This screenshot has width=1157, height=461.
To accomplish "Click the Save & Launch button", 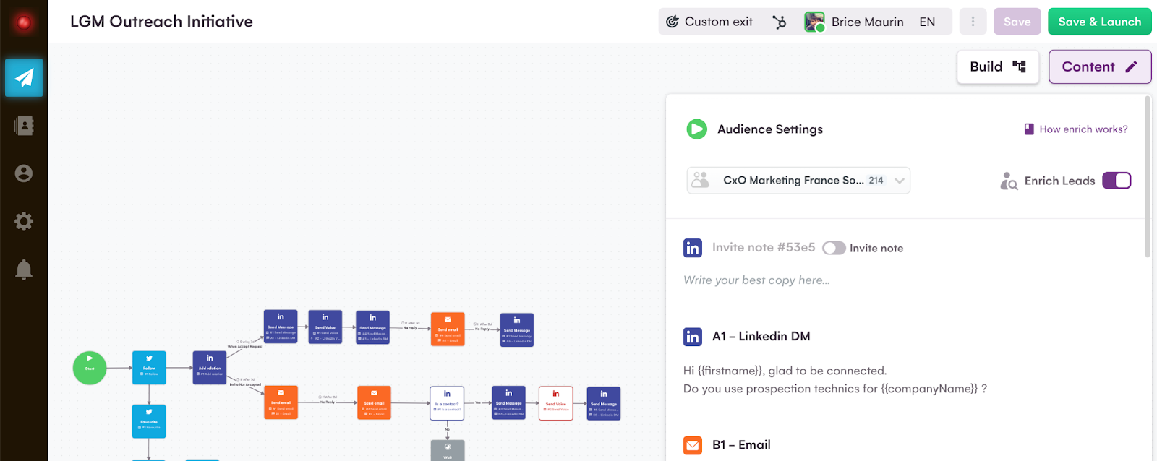I will tap(1099, 22).
